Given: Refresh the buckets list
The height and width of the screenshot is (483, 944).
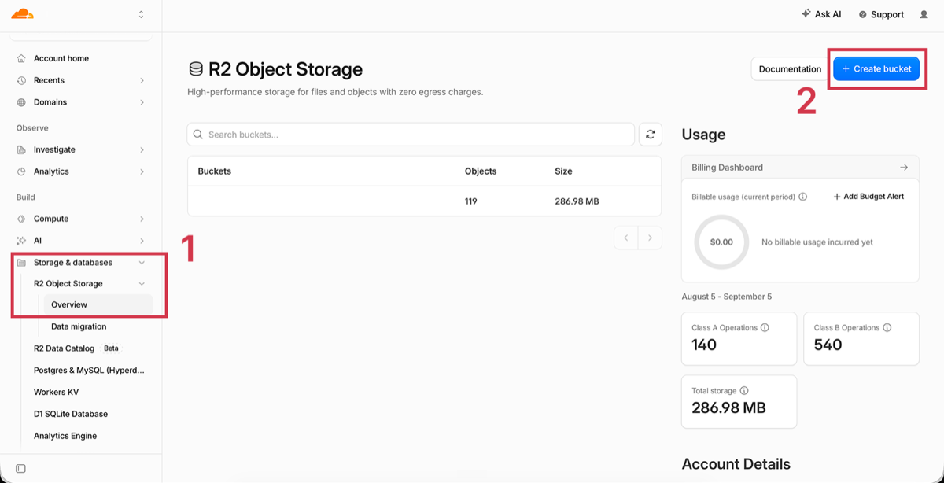Looking at the screenshot, I should click(x=651, y=135).
